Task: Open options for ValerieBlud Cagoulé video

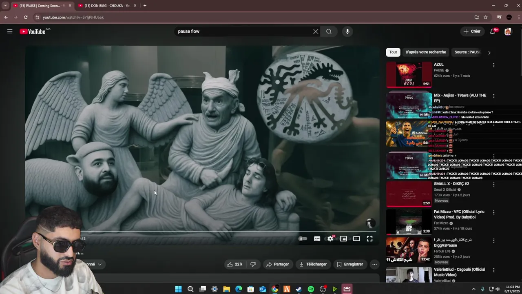Action: click(x=494, y=270)
